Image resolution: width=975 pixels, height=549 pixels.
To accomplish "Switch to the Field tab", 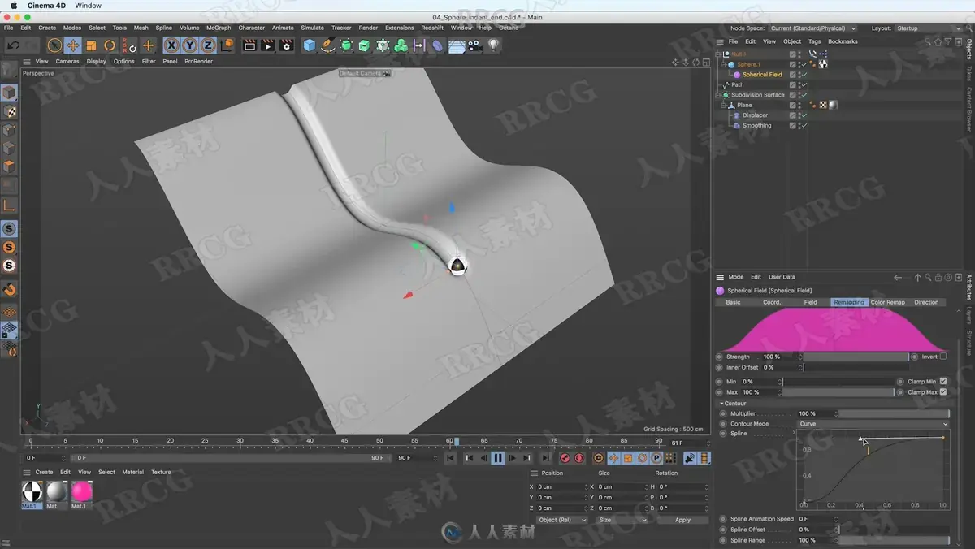I will pos(810,302).
